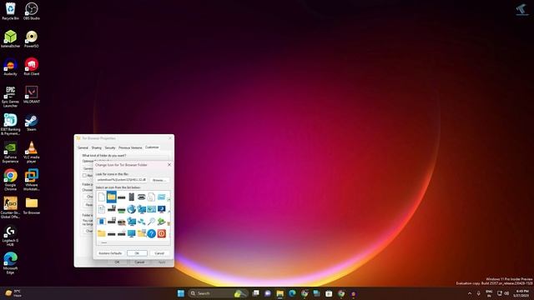Click Microsoft Edge desktop shortcut
Image resolution: width=534 pixels, height=300 pixels.
tap(10, 263)
